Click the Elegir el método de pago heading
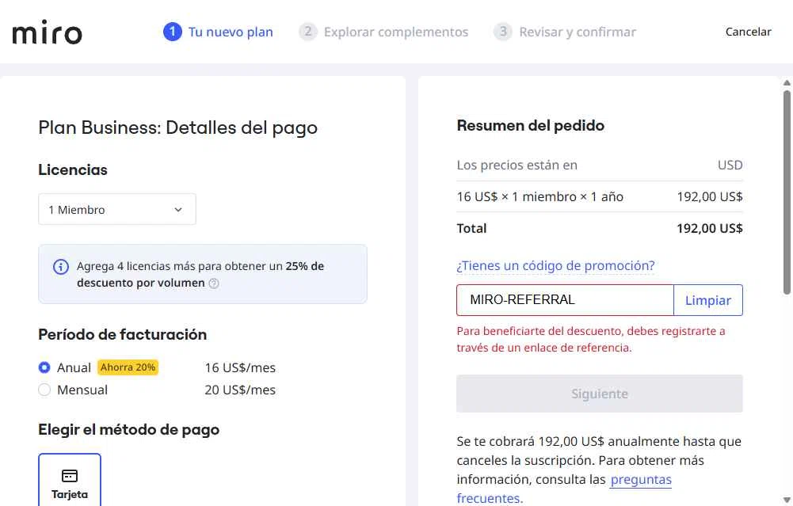Viewport: 793px width, 506px height. (x=129, y=430)
